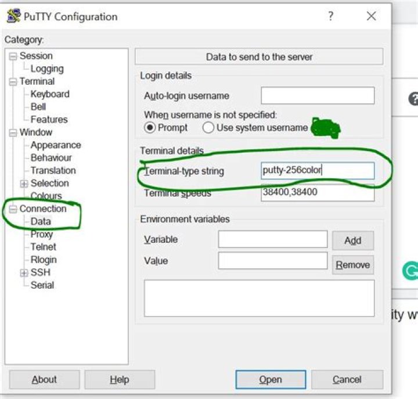
Task: Expand the SSH tree node
Action: (x=24, y=272)
